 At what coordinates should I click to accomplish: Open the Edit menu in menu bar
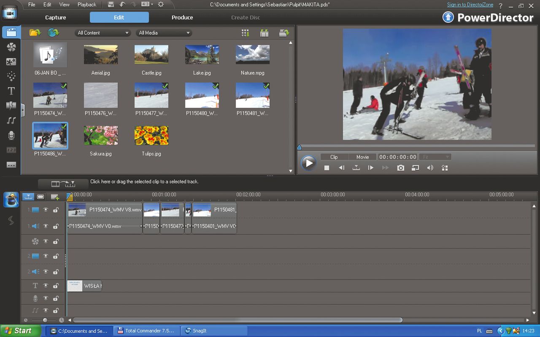click(47, 5)
